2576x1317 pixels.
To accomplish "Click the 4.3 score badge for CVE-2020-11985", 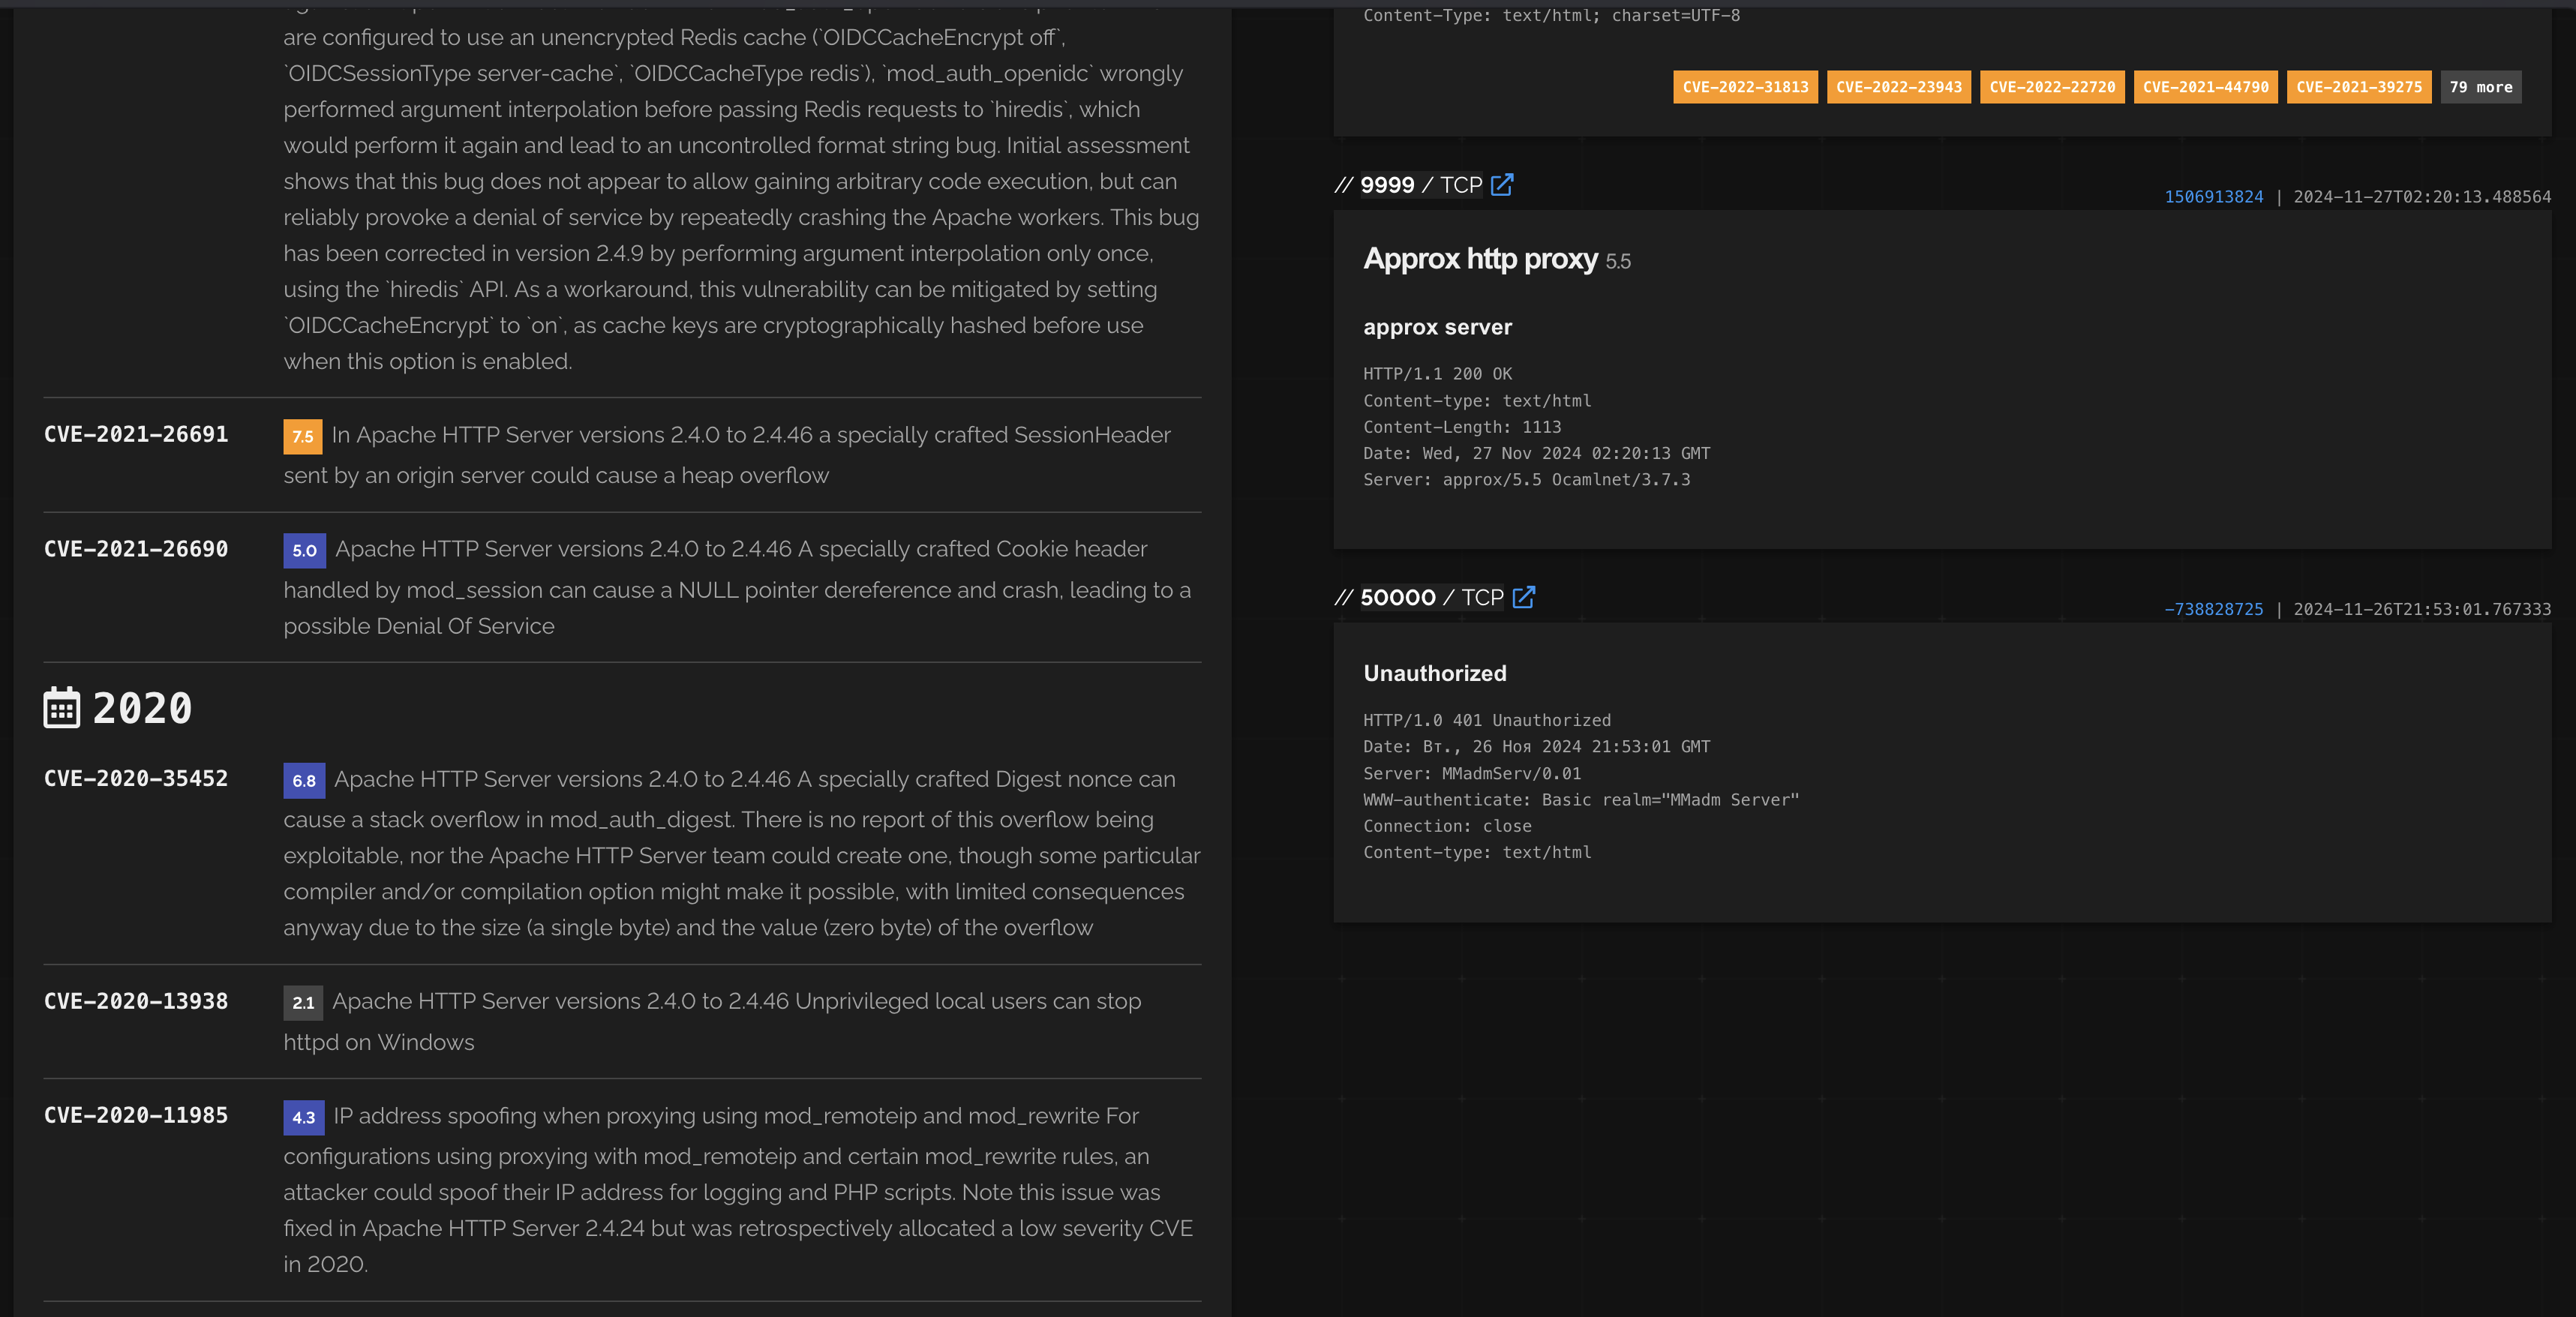I will [304, 1117].
